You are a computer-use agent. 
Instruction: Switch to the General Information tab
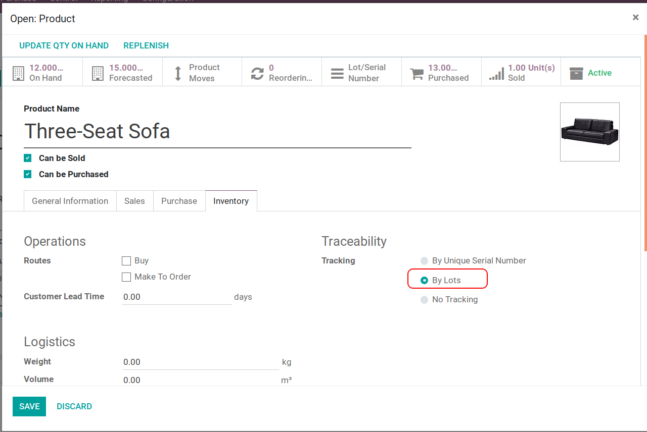pos(70,201)
